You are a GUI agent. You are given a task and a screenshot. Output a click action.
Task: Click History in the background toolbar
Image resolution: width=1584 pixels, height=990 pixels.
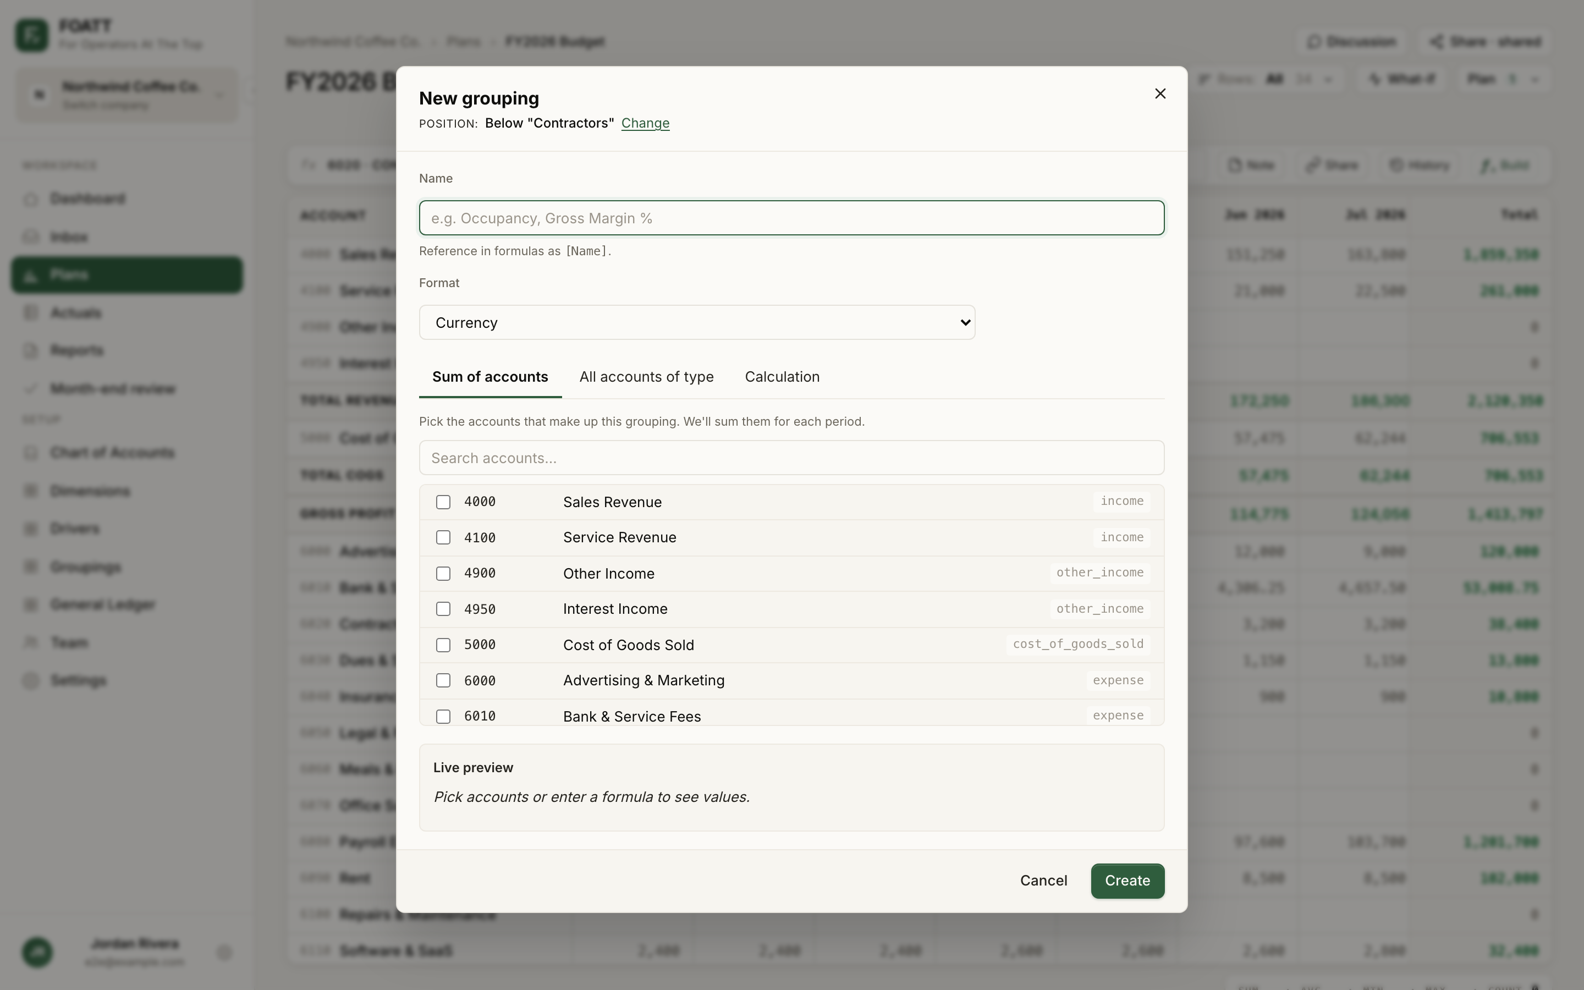[x=1419, y=165]
